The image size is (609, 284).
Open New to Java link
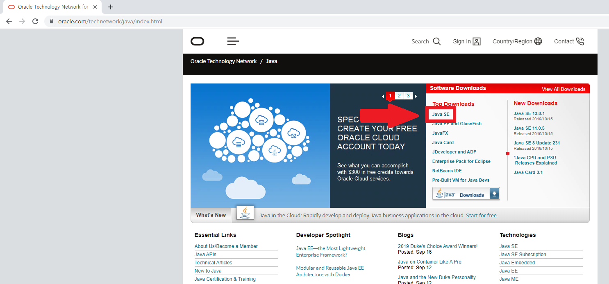[x=208, y=271]
